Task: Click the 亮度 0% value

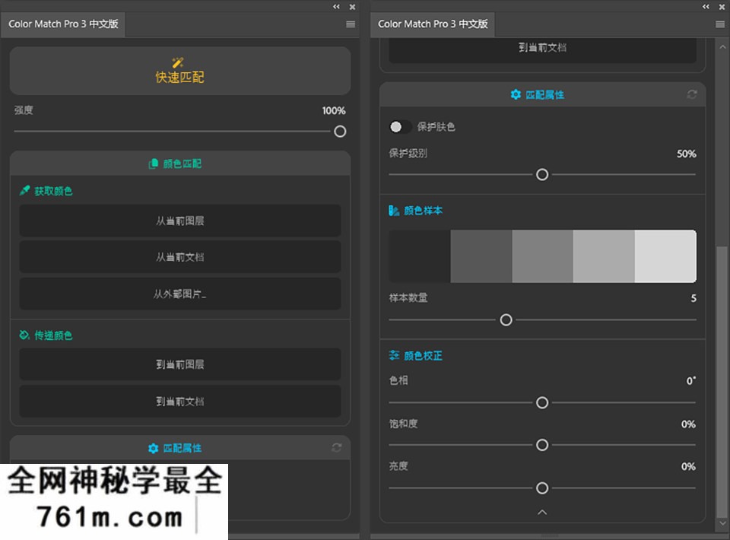Action: [x=689, y=466]
